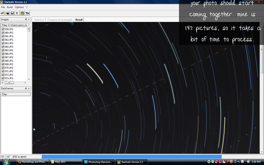This screenshot has height=165, width=264.
Task: Click the star trails result image
Action: point(146,87)
